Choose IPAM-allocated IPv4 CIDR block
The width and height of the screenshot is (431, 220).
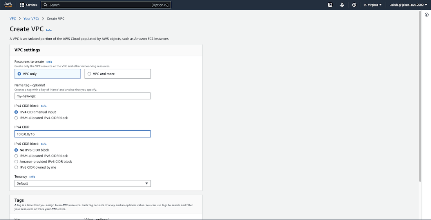click(x=16, y=118)
